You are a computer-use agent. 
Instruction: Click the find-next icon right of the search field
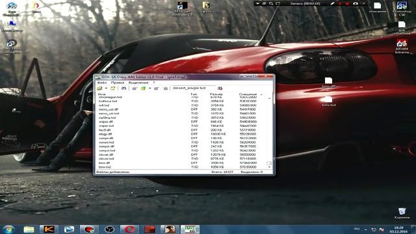click(x=220, y=88)
